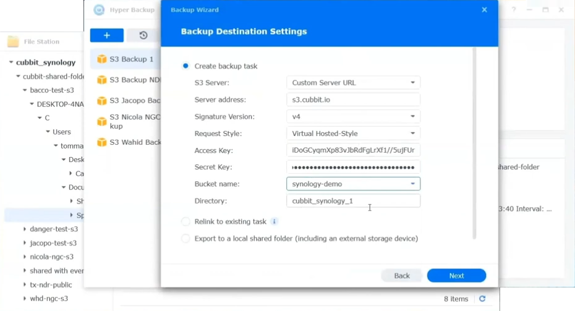Select the Create backup task radio button
Screen dimensions: 575x311
point(185,66)
